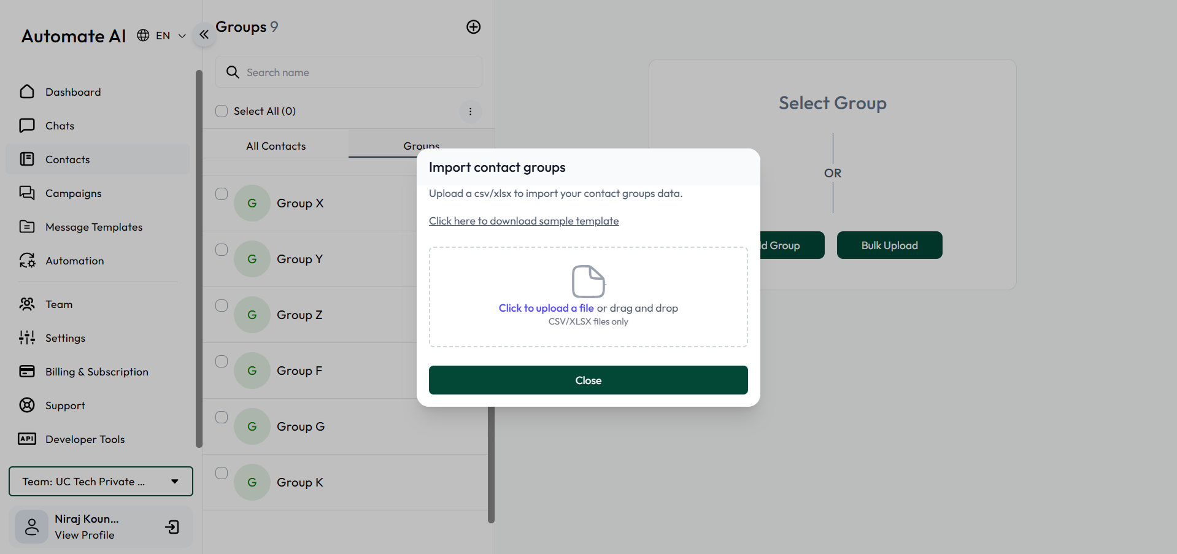Open Billing & Subscription menu item
This screenshot has width=1177, height=554.
tap(96, 372)
